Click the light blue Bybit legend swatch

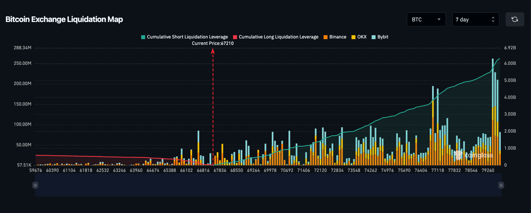(373, 37)
